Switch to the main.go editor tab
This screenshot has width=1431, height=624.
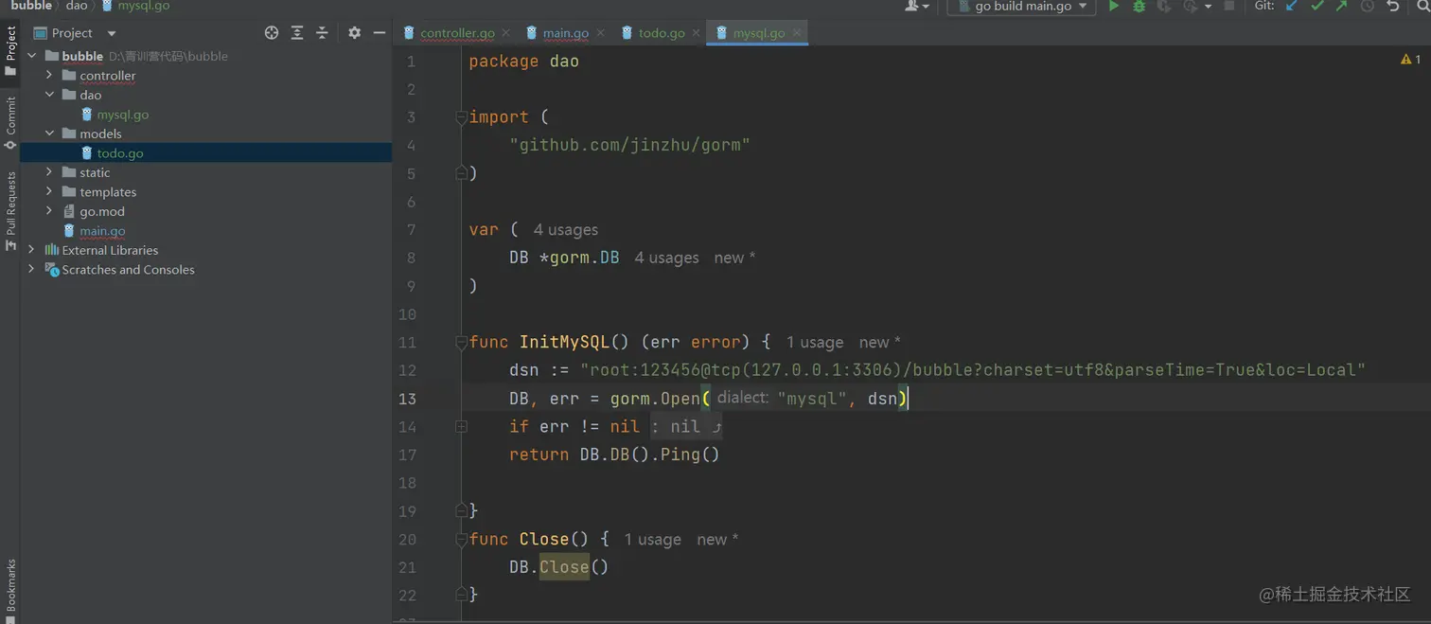pos(566,33)
